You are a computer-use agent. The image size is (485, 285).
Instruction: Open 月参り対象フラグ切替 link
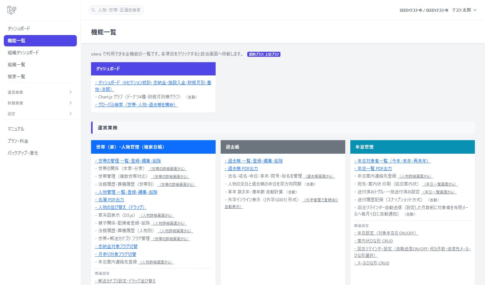coord(116,254)
